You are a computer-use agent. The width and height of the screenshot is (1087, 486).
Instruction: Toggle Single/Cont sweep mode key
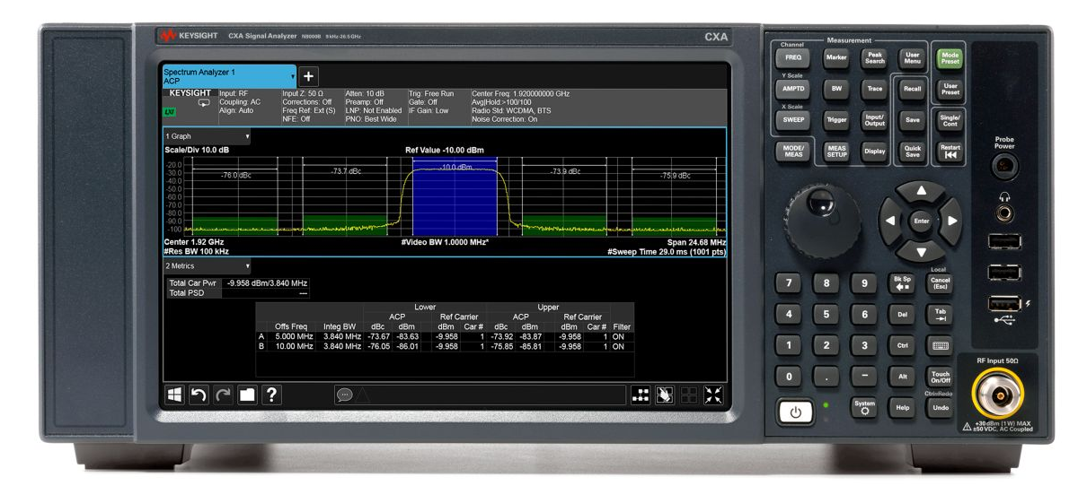[950, 119]
